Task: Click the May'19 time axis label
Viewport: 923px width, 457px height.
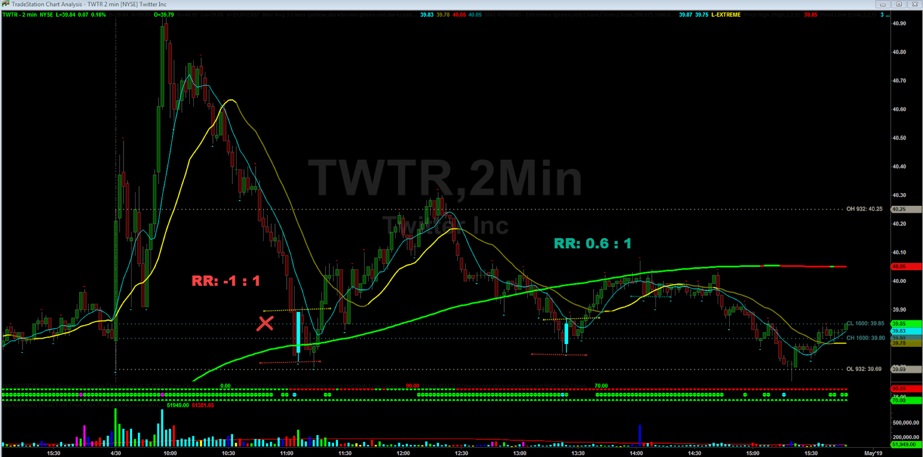Action: point(873,453)
